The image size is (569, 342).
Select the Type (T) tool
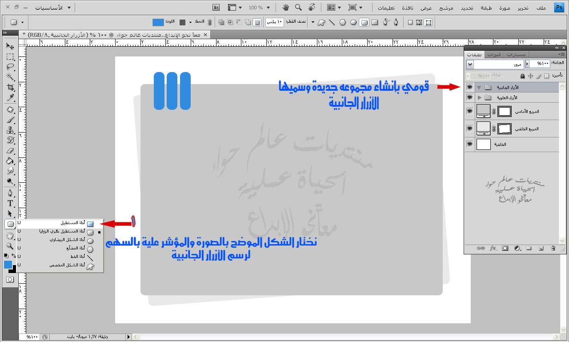tap(10, 204)
